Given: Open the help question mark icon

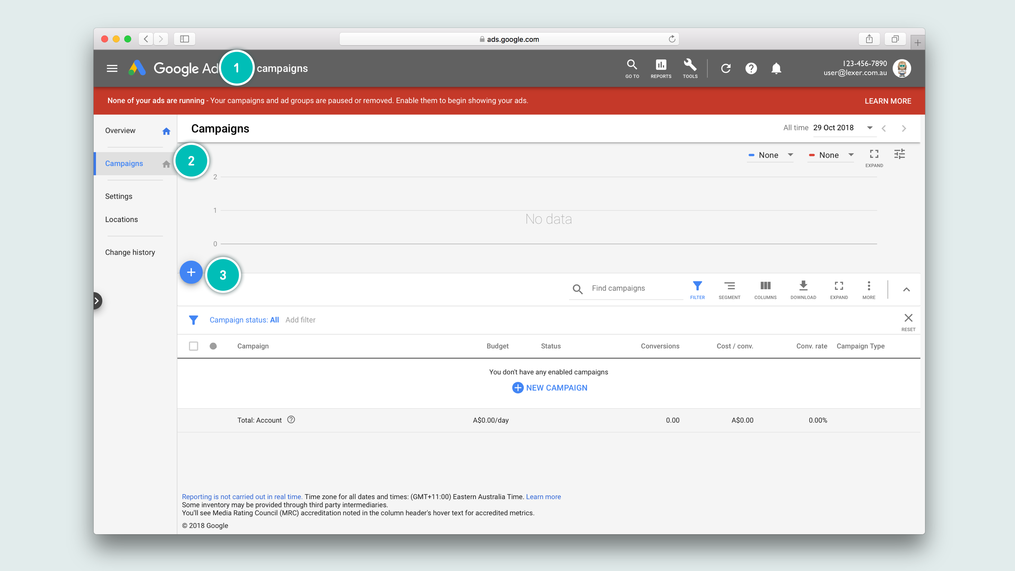Looking at the screenshot, I should [x=751, y=68].
